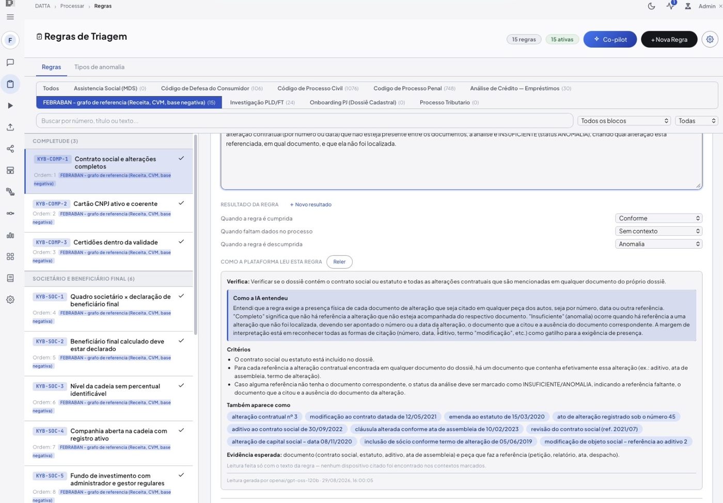Open the four-squares grid icon in sidebar

pos(10,256)
